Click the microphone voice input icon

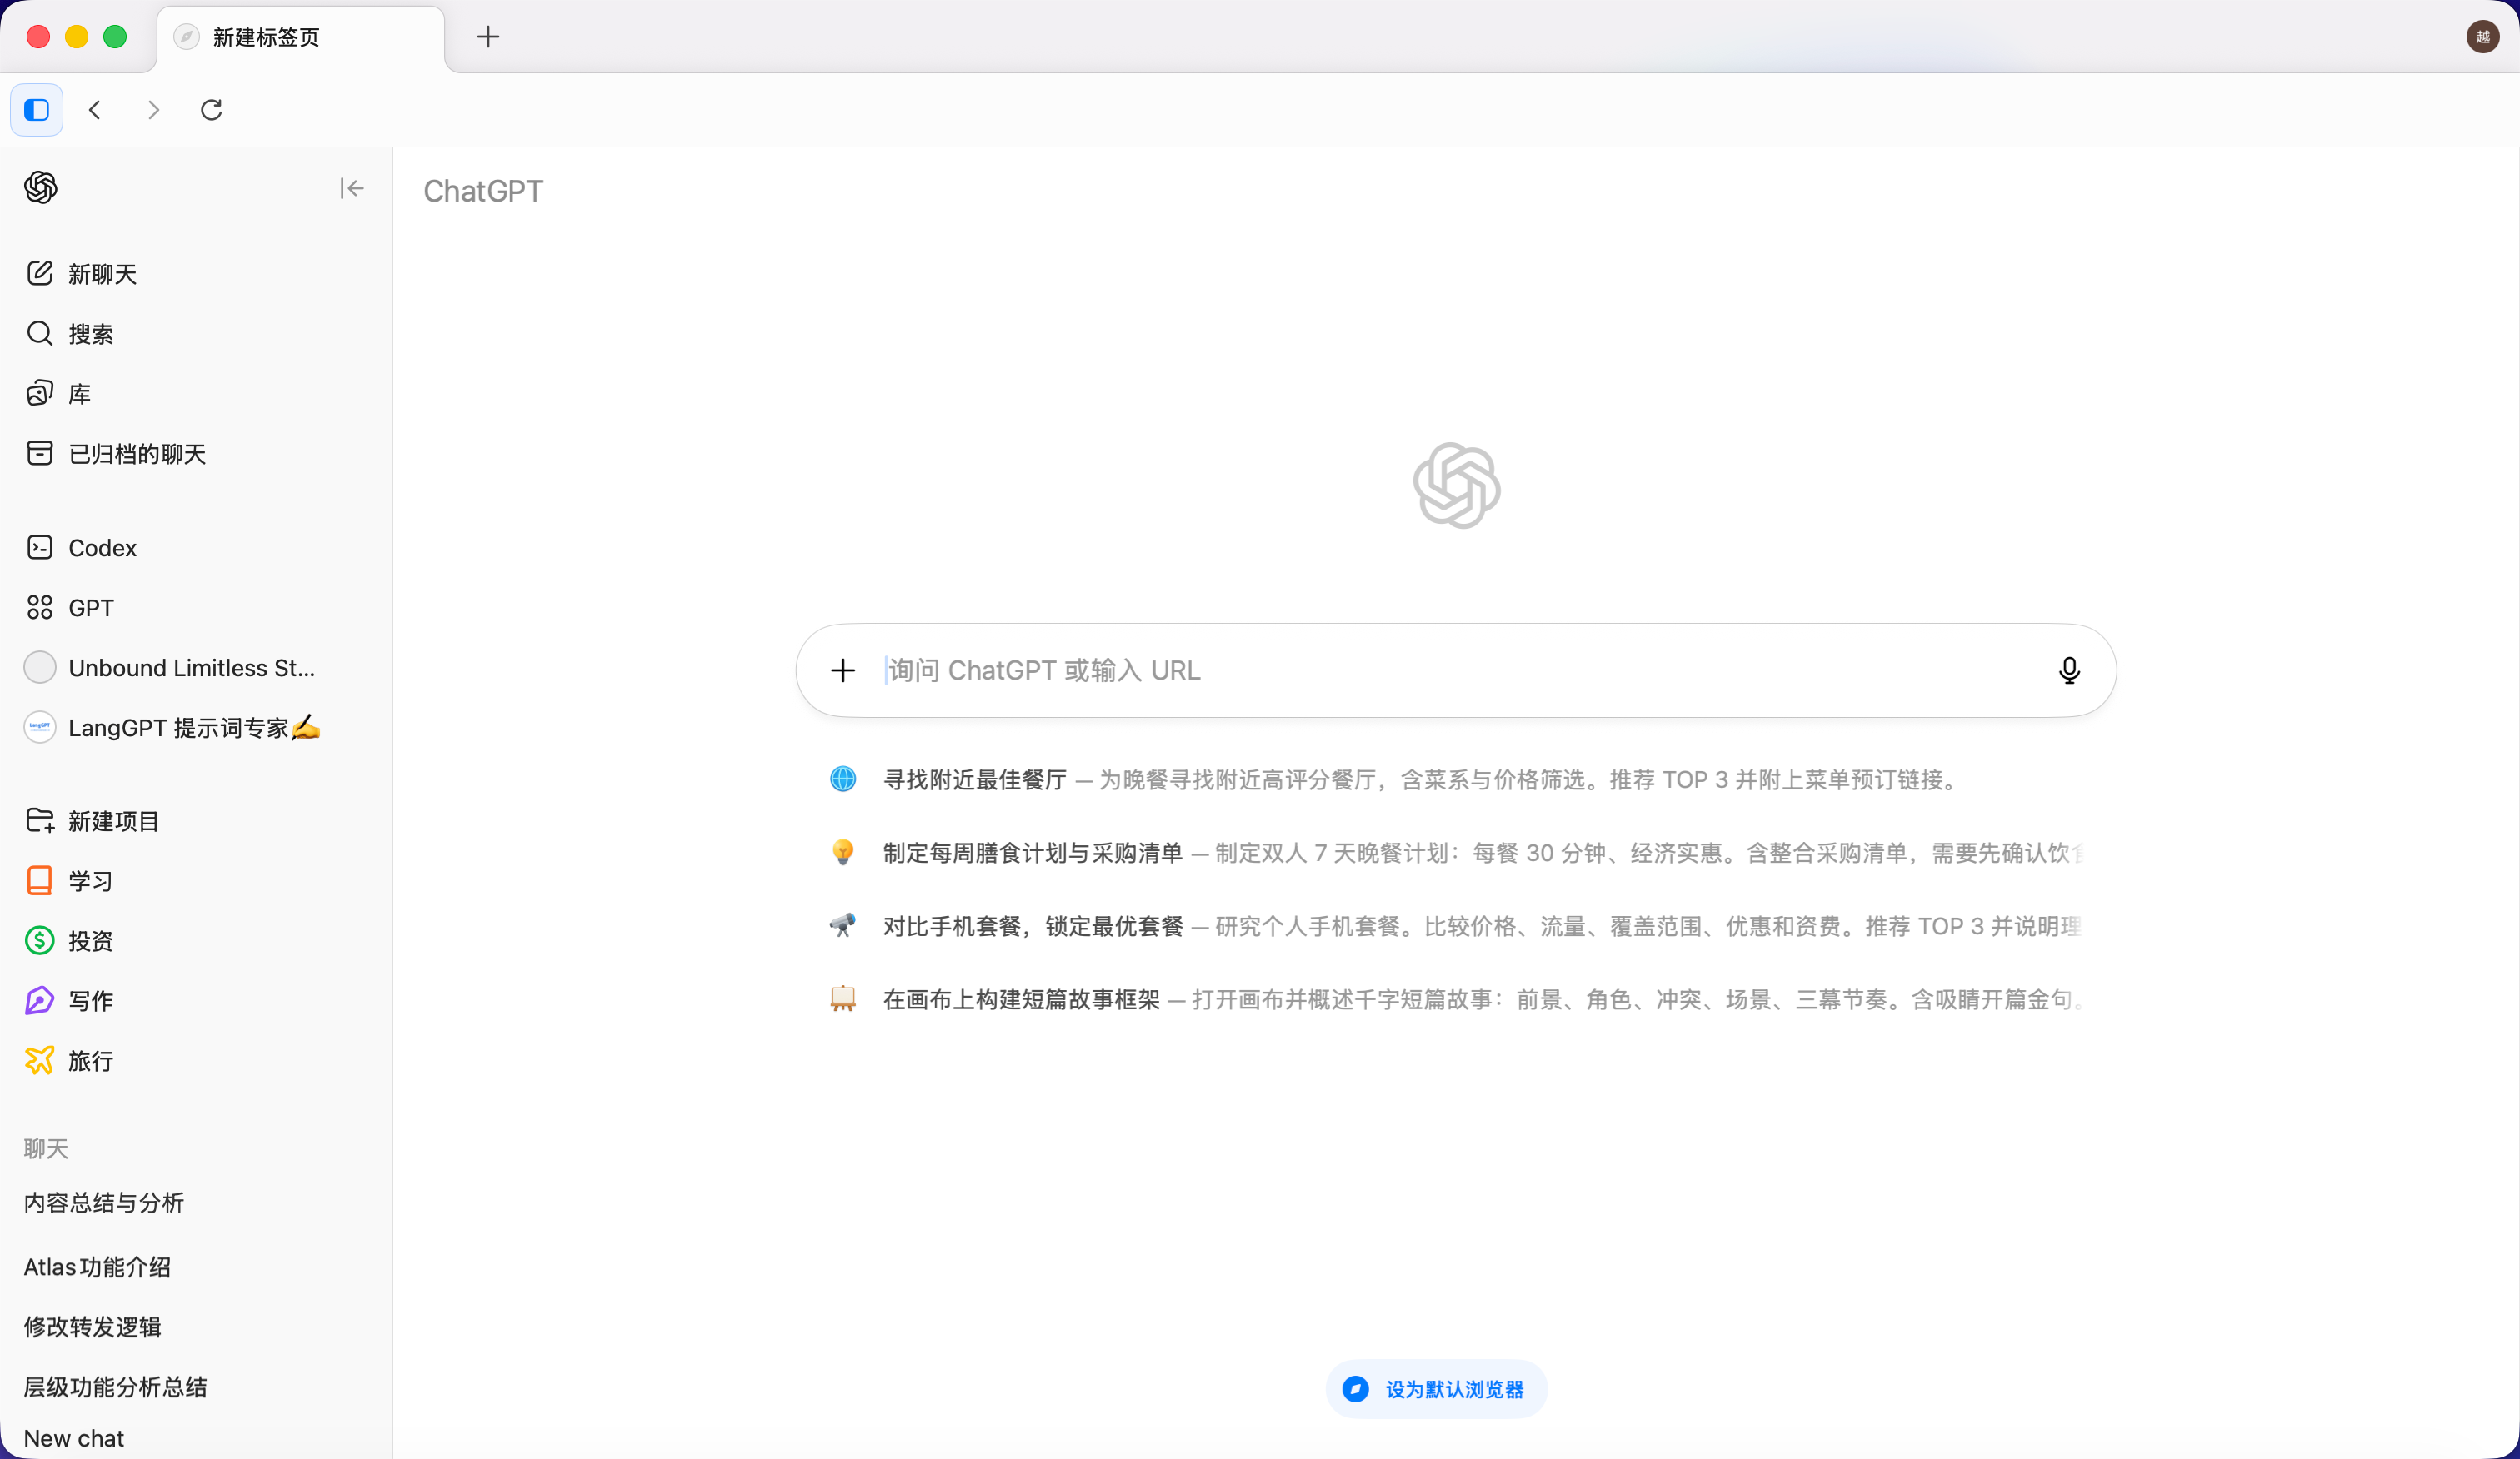[x=2069, y=670]
